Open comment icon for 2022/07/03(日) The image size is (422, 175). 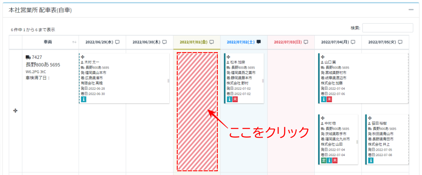tap(306, 42)
